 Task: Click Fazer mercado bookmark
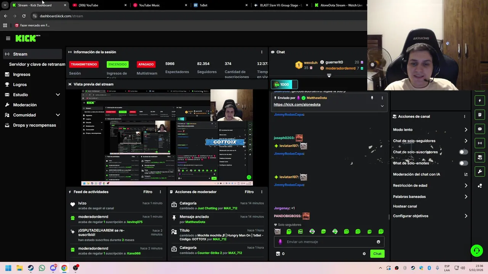(x=32, y=25)
